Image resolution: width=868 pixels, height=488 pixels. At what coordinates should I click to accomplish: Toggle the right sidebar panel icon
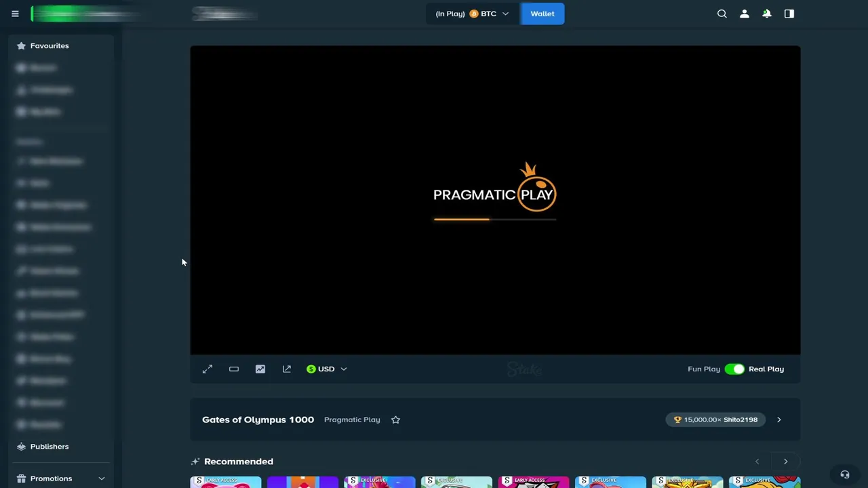[x=789, y=14]
